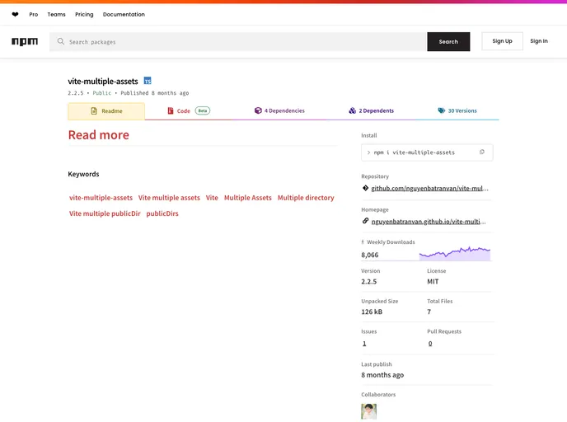
Task: Open the github.com repository link
Action: pos(429,188)
